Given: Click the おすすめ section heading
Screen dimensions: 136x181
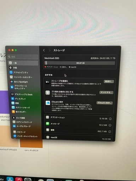Looking at the screenshot, I should [x=49, y=75].
